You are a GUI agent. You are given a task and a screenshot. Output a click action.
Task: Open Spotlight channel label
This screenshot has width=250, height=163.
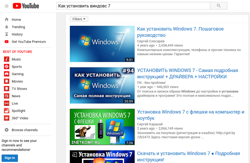(18, 111)
